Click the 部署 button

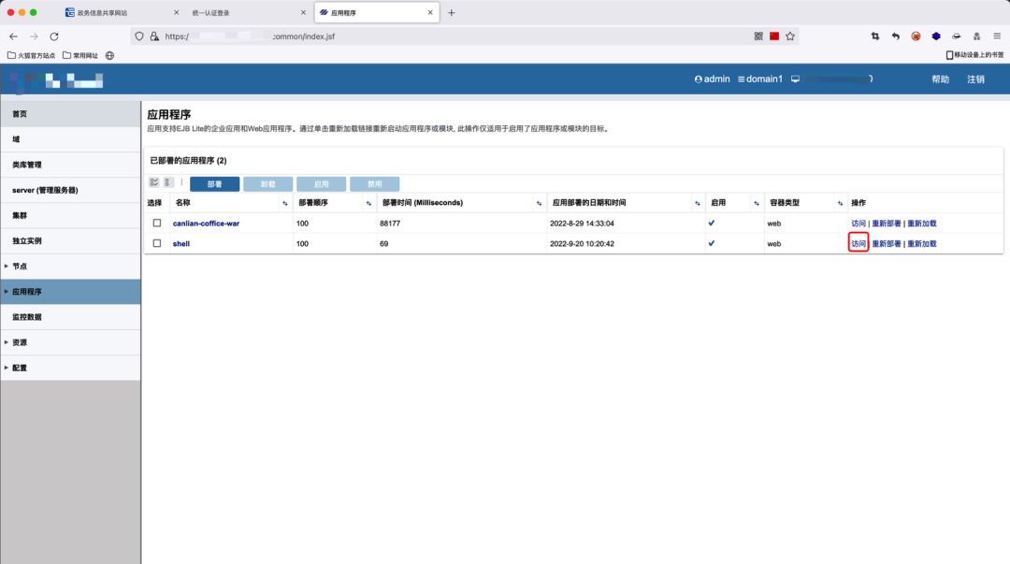click(x=214, y=184)
